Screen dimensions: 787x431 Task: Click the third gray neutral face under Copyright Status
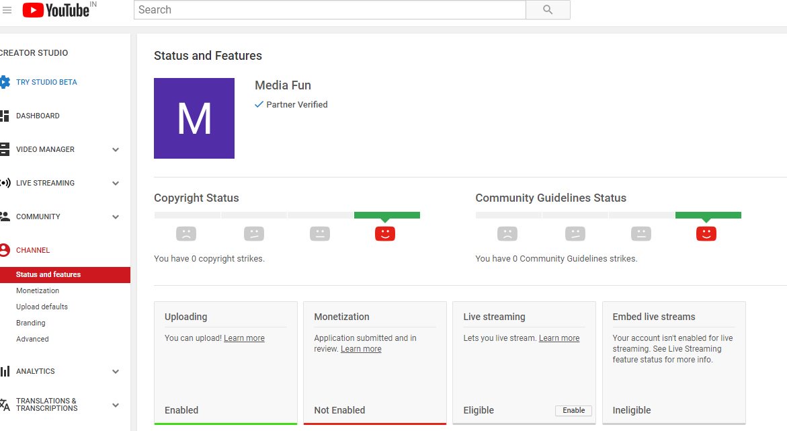pyautogui.click(x=320, y=233)
